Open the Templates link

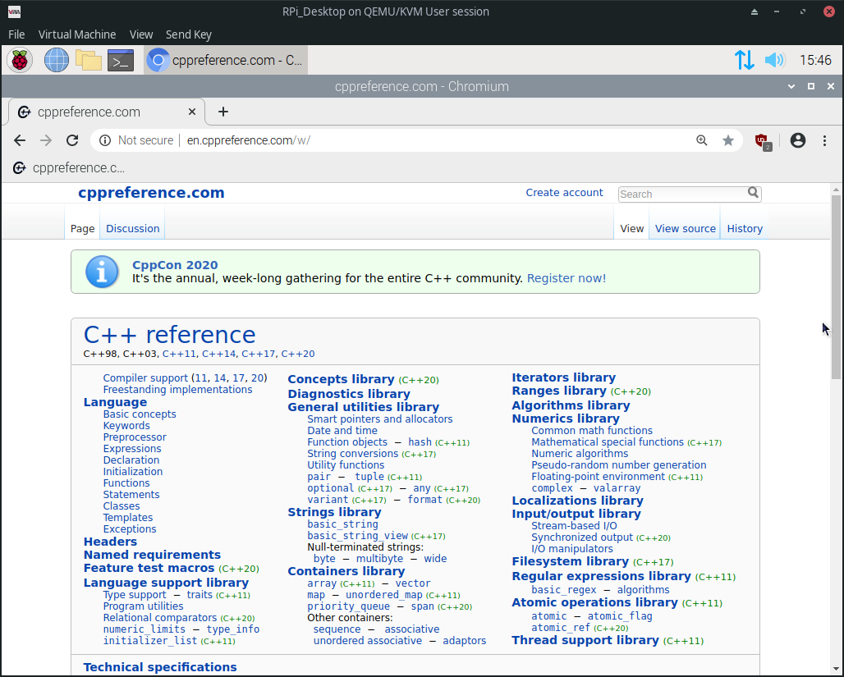[x=127, y=517]
